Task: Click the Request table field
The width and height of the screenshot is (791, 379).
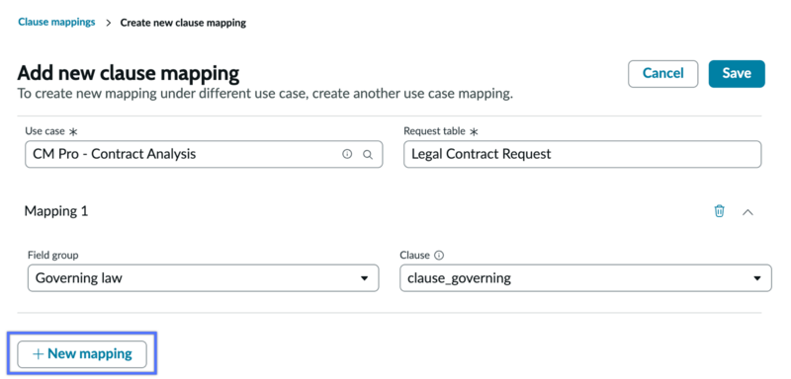Action: (582, 154)
